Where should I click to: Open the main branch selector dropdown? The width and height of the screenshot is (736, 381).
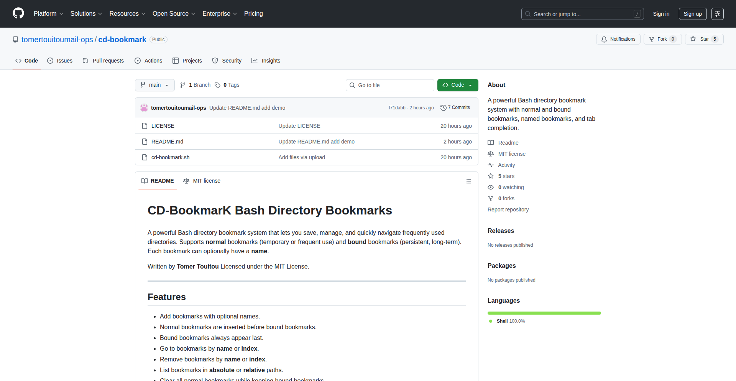pos(154,85)
